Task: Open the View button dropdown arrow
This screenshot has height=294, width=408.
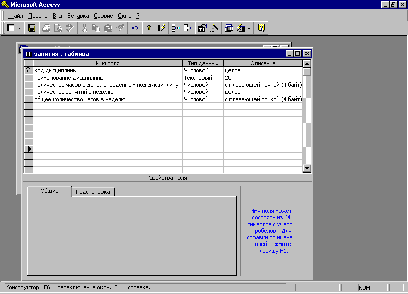Action: (19, 28)
